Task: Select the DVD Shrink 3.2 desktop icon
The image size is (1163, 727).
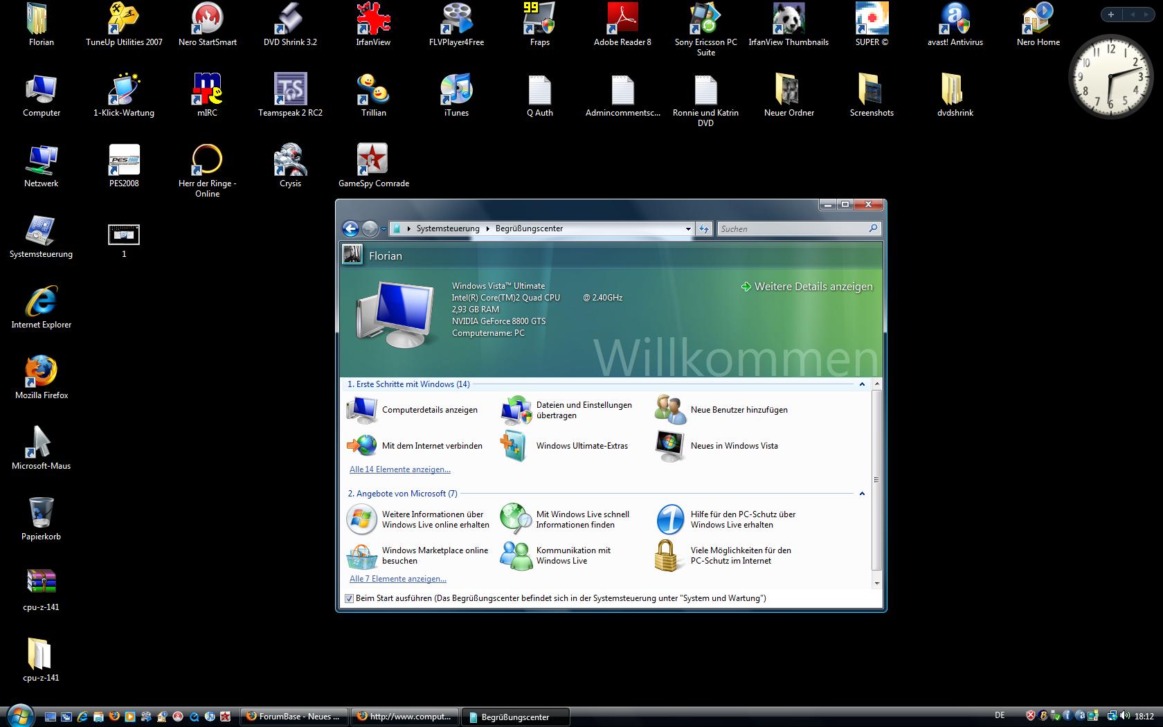Action: click(x=290, y=24)
